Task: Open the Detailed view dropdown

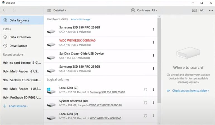Action: 60,10
